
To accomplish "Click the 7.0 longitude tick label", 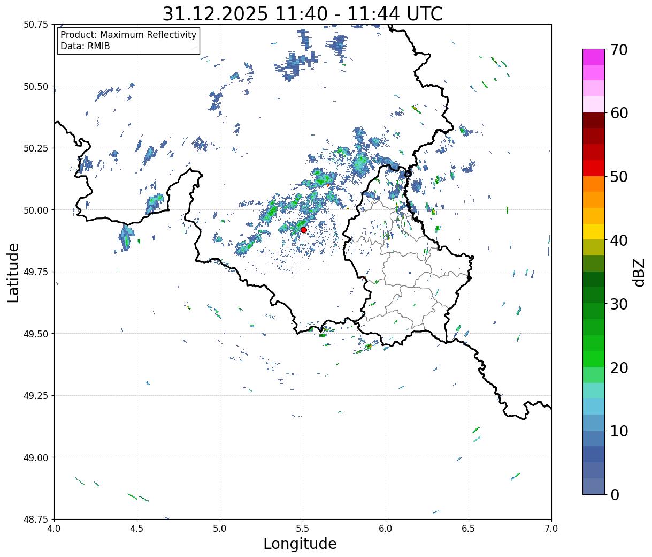I will pos(551,528).
